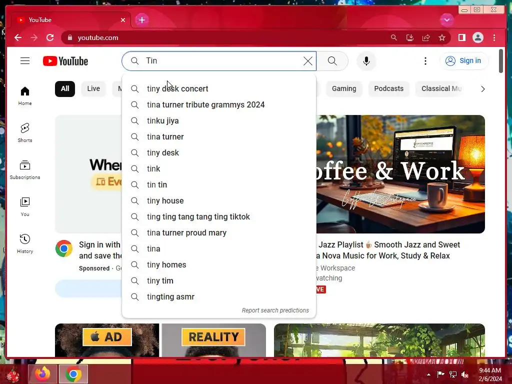Click Report search predictions link

click(275, 310)
